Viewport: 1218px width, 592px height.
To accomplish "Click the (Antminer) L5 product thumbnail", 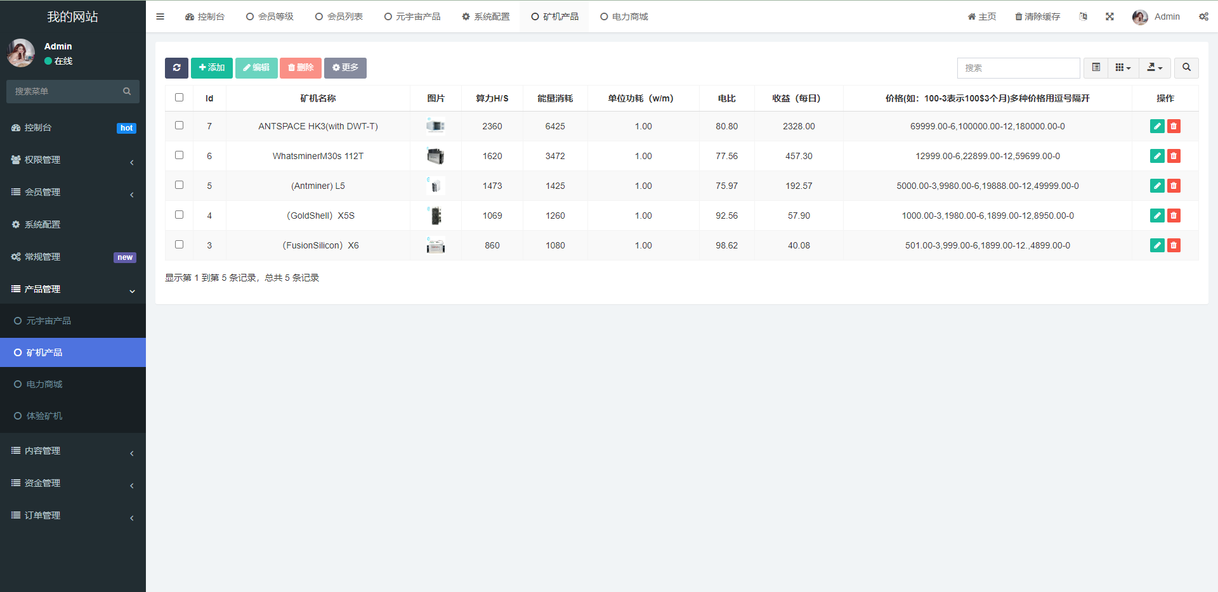I will click(435, 185).
